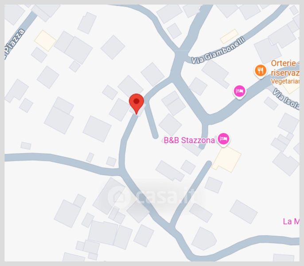Select the B&B Stazzona pink hotel icon
Image resolution: width=304 pixels, height=266 pixels.
223,140
